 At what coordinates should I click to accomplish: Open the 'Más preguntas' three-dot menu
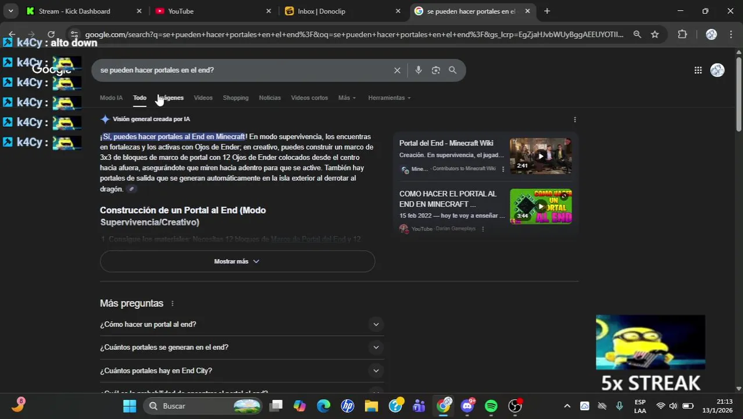[x=172, y=304]
